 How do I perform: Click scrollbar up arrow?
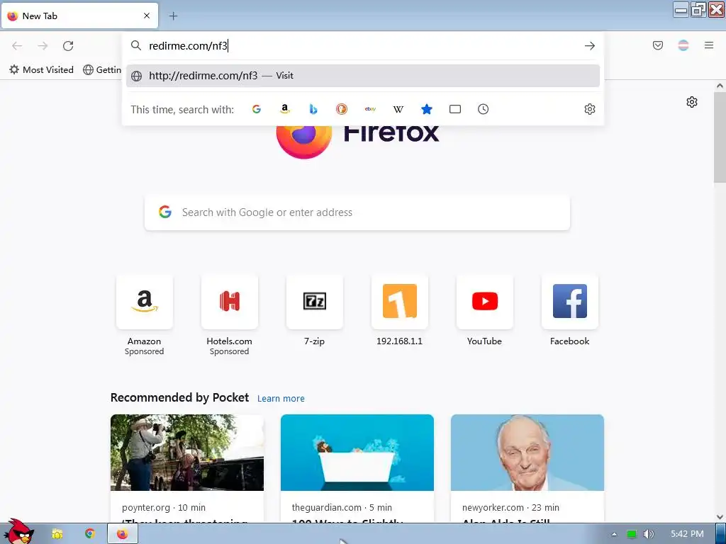(x=720, y=86)
